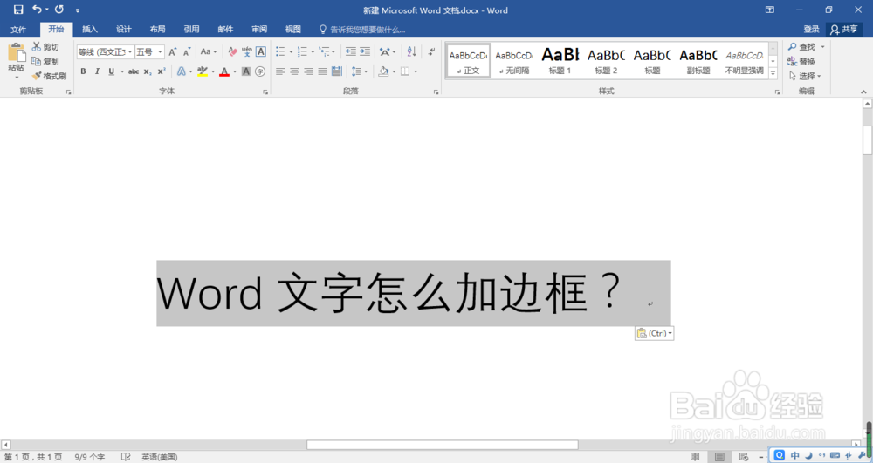Image resolution: width=873 pixels, height=463 pixels.
Task: Align text left
Action: click(280, 71)
